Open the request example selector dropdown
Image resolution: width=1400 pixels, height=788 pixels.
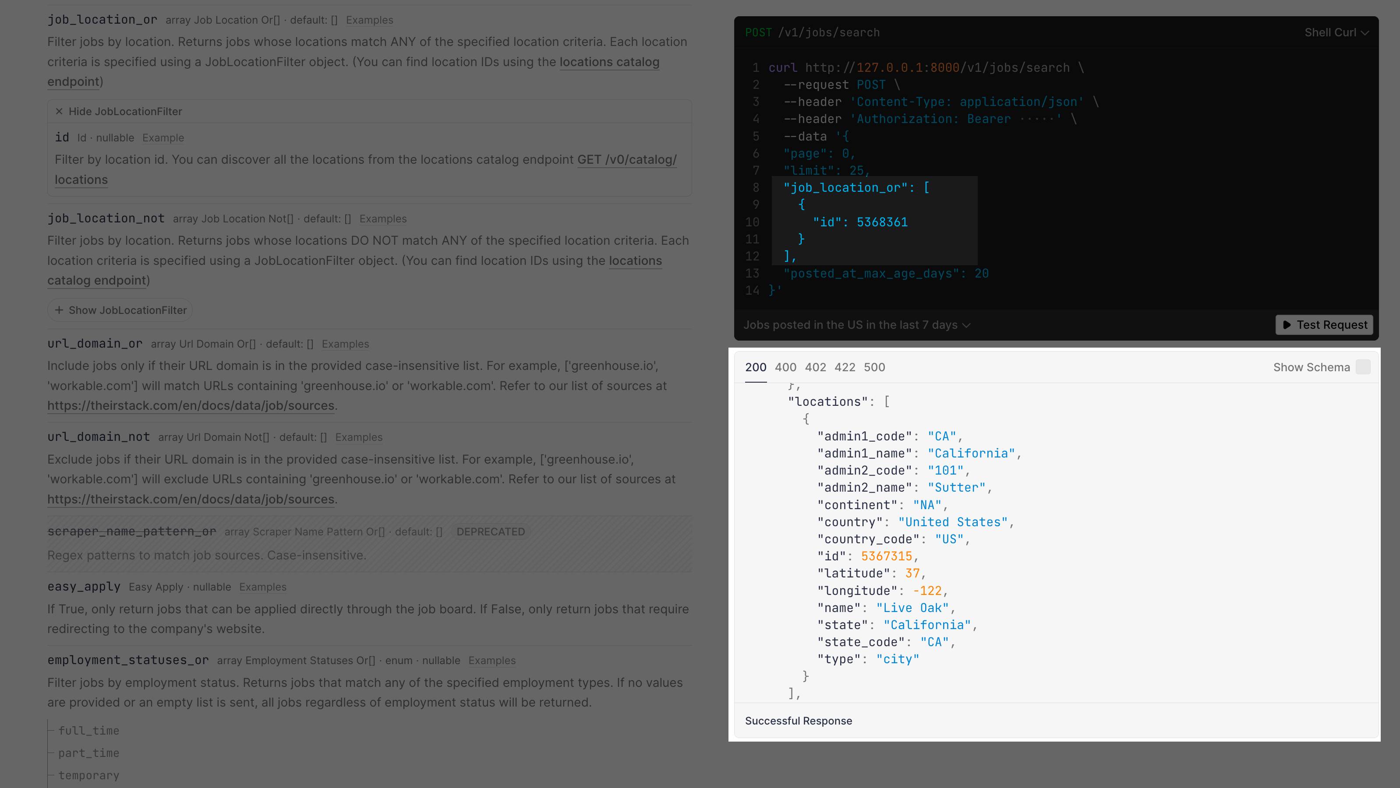click(x=856, y=325)
